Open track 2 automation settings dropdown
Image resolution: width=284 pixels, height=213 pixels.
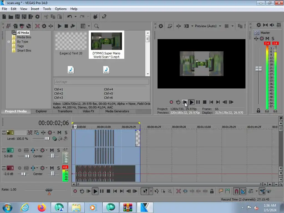coord(47,150)
